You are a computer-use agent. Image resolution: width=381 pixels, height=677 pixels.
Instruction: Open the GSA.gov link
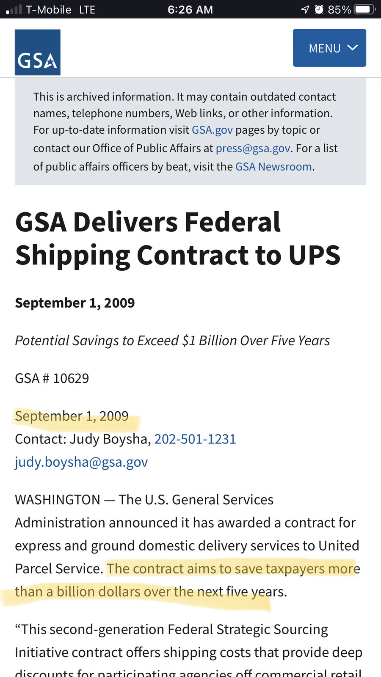click(x=212, y=130)
